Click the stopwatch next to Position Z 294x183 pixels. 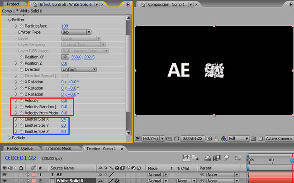click(21, 63)
